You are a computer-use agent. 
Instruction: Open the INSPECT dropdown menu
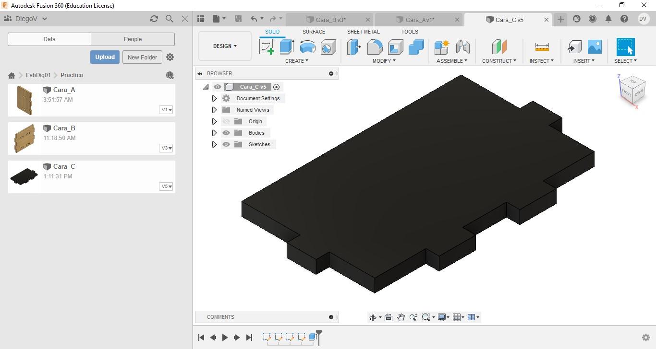542,61
